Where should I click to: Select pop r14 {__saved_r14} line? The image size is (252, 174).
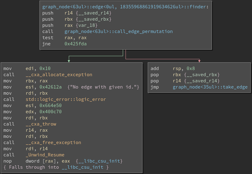pos(185,81)
